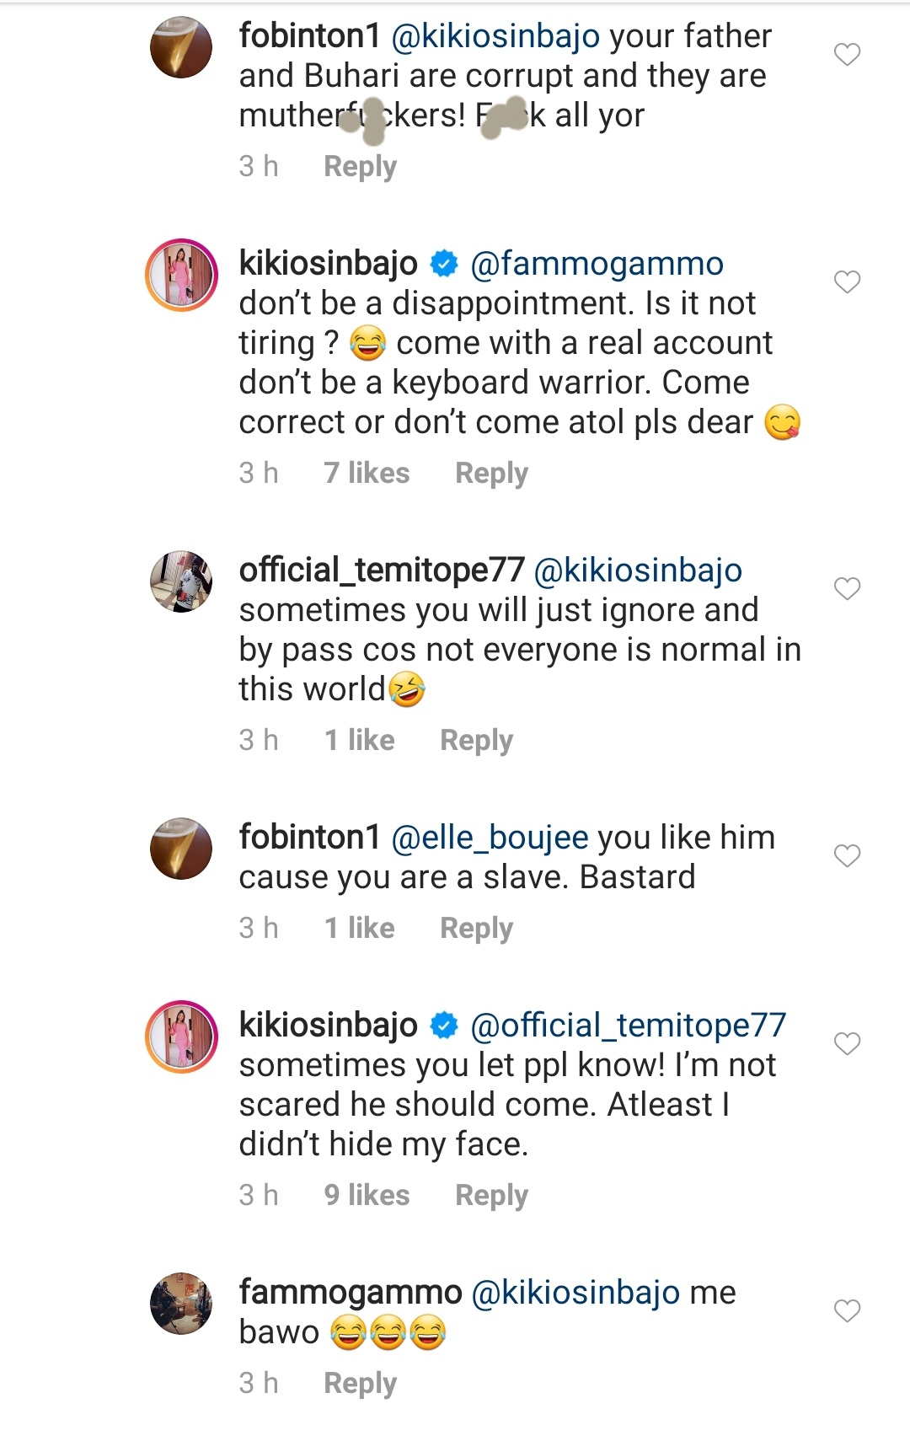Like fobinton1's reply to @elle_boujee

[847, 855]
